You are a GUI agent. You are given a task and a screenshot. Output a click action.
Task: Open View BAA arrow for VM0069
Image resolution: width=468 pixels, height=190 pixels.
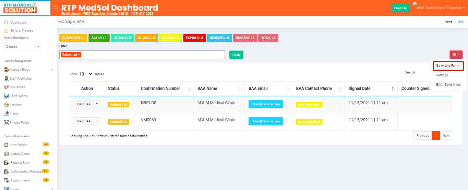tap(97, 121)
